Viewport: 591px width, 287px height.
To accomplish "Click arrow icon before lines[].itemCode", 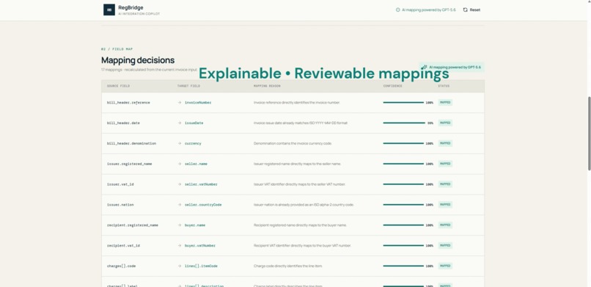I will click(180, 266).
